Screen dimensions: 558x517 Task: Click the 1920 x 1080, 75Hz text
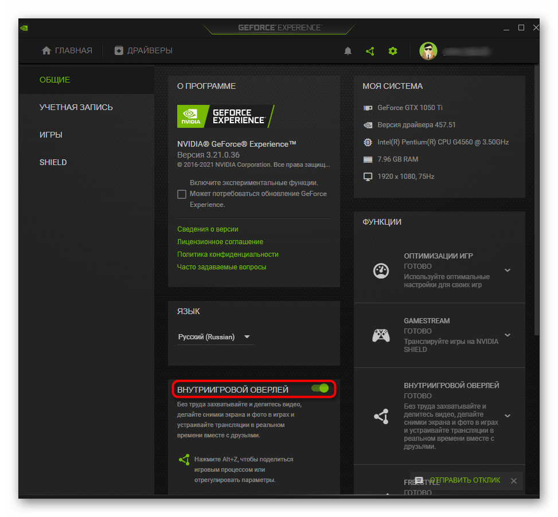click(x=405, y=177)
